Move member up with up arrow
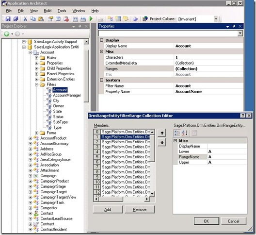The image size is (256, 235). point(162,133)
